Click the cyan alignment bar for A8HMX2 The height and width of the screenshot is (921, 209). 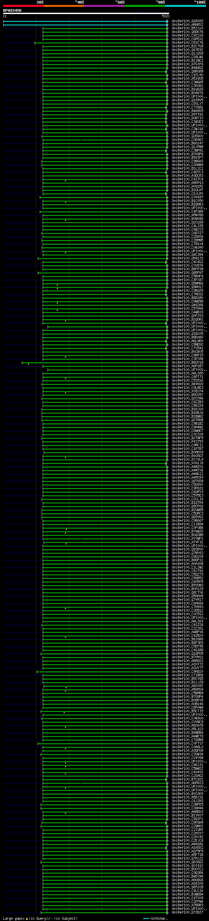tap(86, 25)
